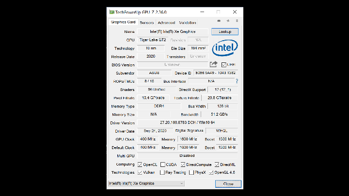Viewport: 349px width, 196px height.
Task: Click the GPU-Z title bar app icon
Action: coord(111,12)
